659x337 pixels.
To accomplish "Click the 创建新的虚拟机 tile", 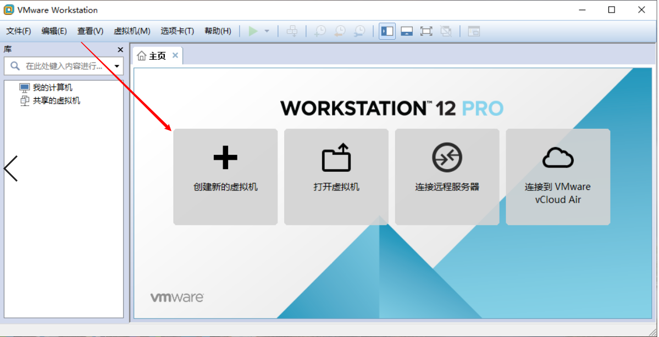I will click(225, 177).
